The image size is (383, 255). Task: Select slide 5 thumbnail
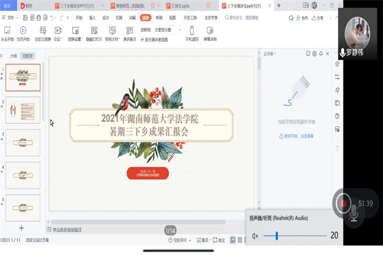(x=23, y=208)
